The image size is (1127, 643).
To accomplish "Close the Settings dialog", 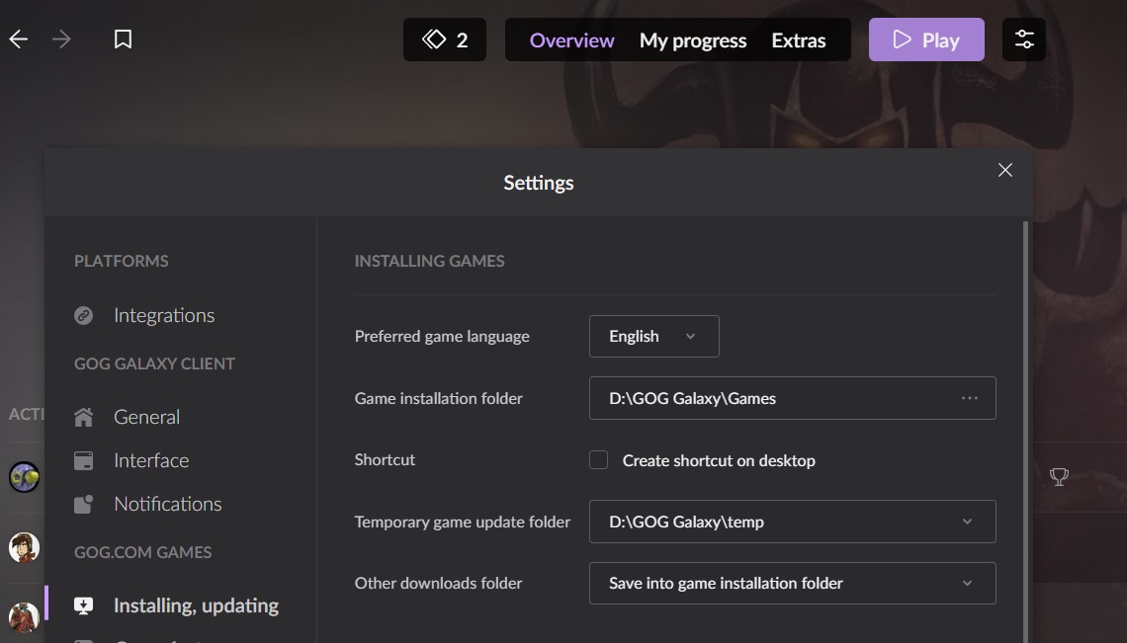I will pyautogui.click(x=1005, y=170).
